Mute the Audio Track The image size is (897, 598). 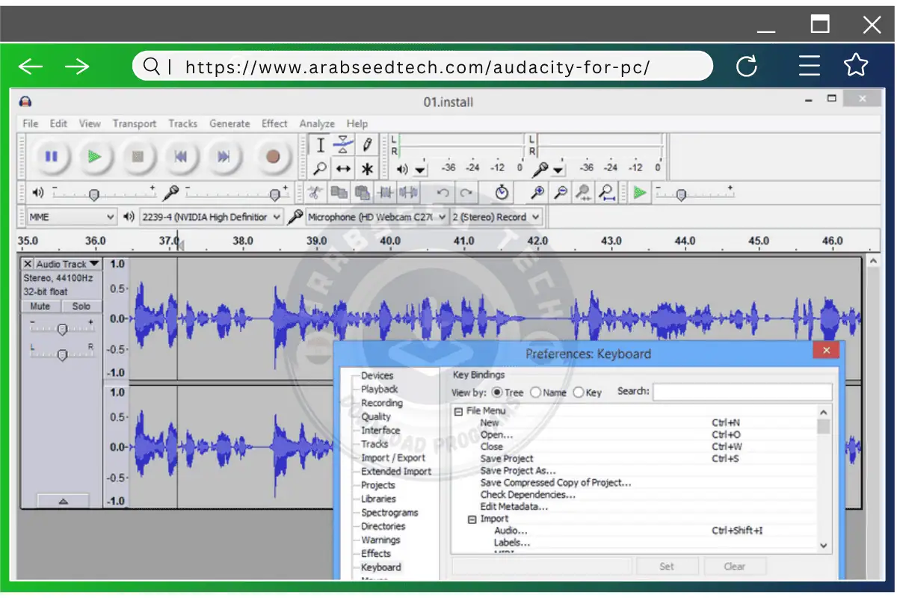tap(39, 306)
